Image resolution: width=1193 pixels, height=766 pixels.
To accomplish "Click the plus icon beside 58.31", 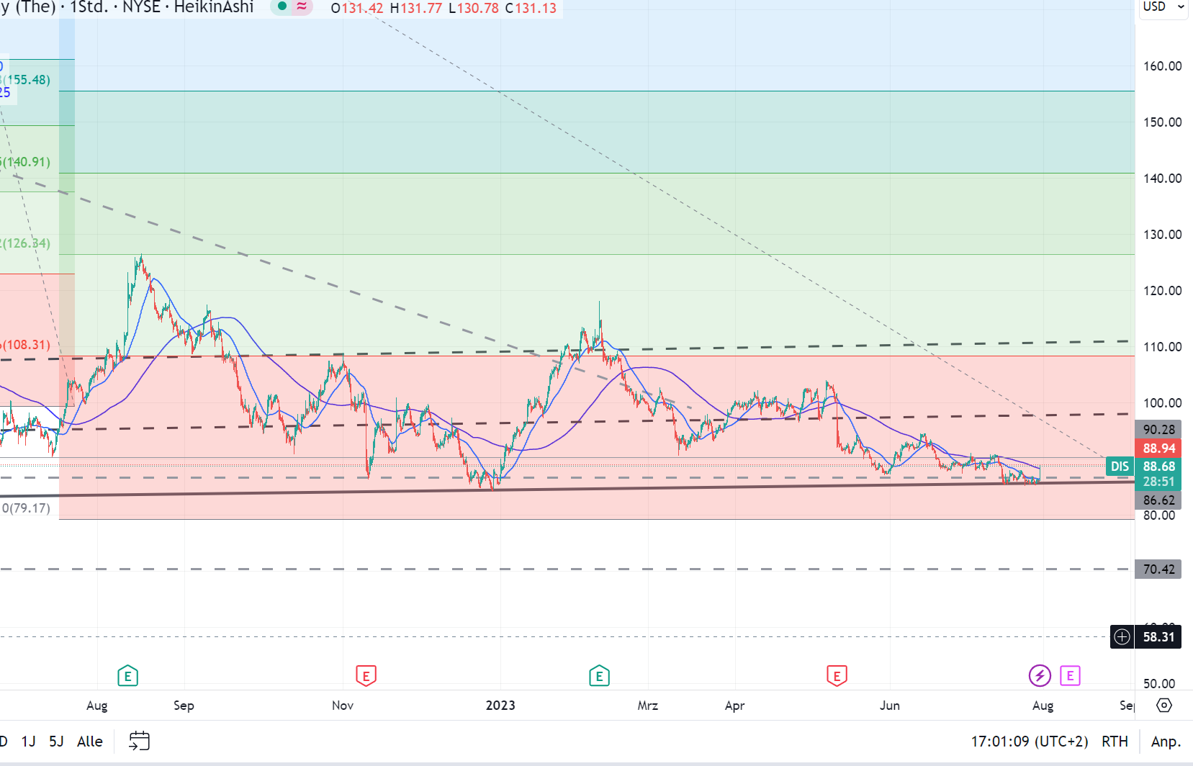I will coord(1122,636).
